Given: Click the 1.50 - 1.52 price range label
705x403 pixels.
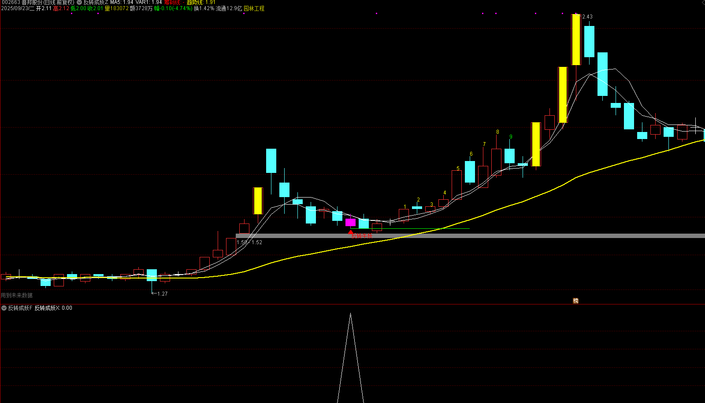Looking at the screenshot, I should [x=249, y=242].
